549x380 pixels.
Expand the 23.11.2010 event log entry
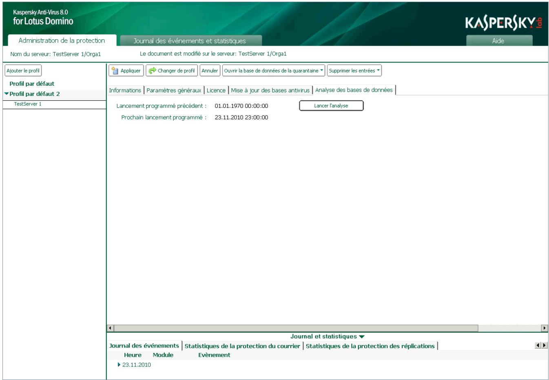pyautogui.click(x=119, y=365)
